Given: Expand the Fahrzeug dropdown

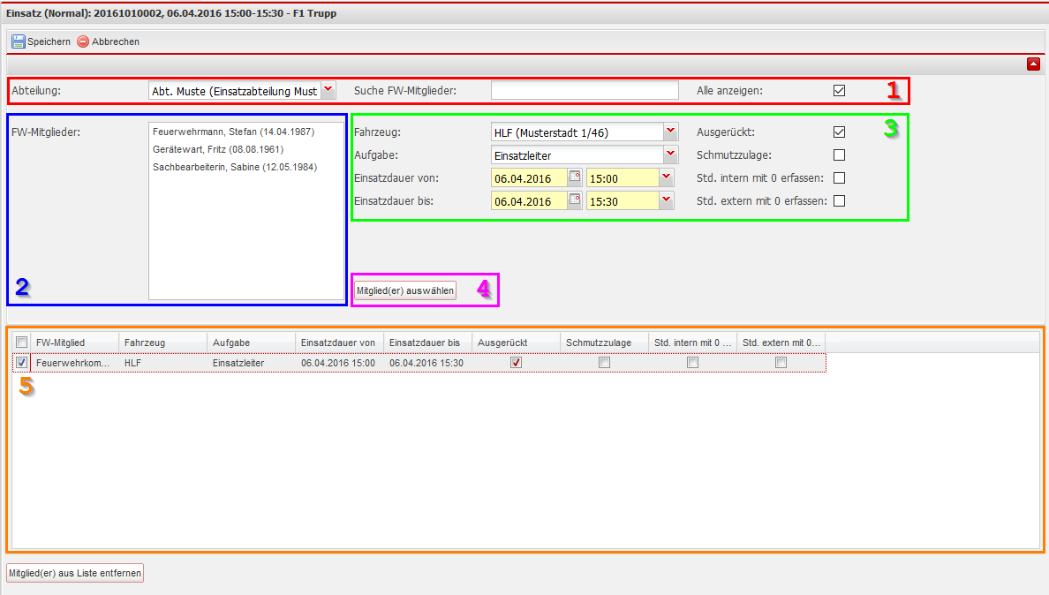Looking at the screenshot, I should click(670, 132).
